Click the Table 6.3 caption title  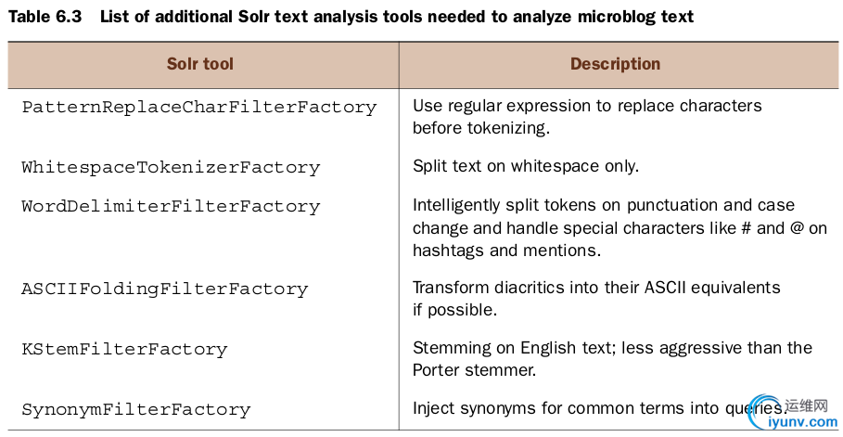click(x=351, y=17)
